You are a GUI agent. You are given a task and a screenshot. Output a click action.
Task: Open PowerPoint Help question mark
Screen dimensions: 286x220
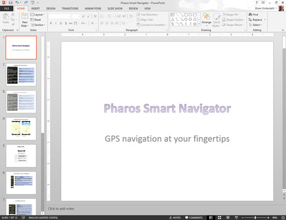(257, 3)
